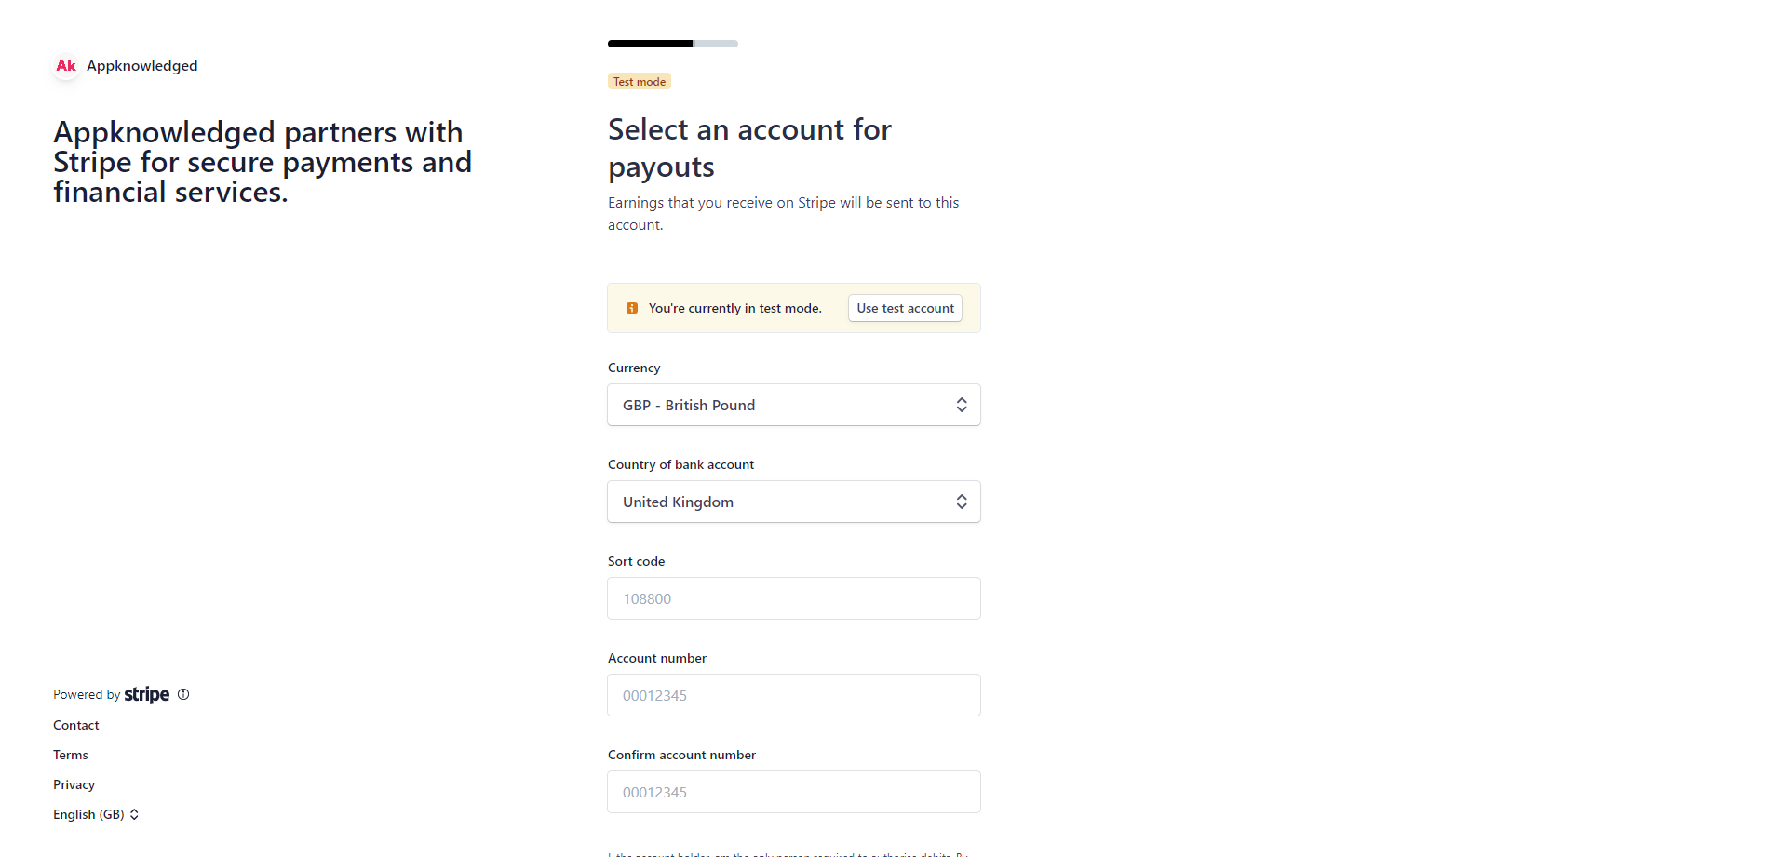This screenshot has width=1765, height=857.
Task: Open the Terms link
Action: [x=71, y=755]
